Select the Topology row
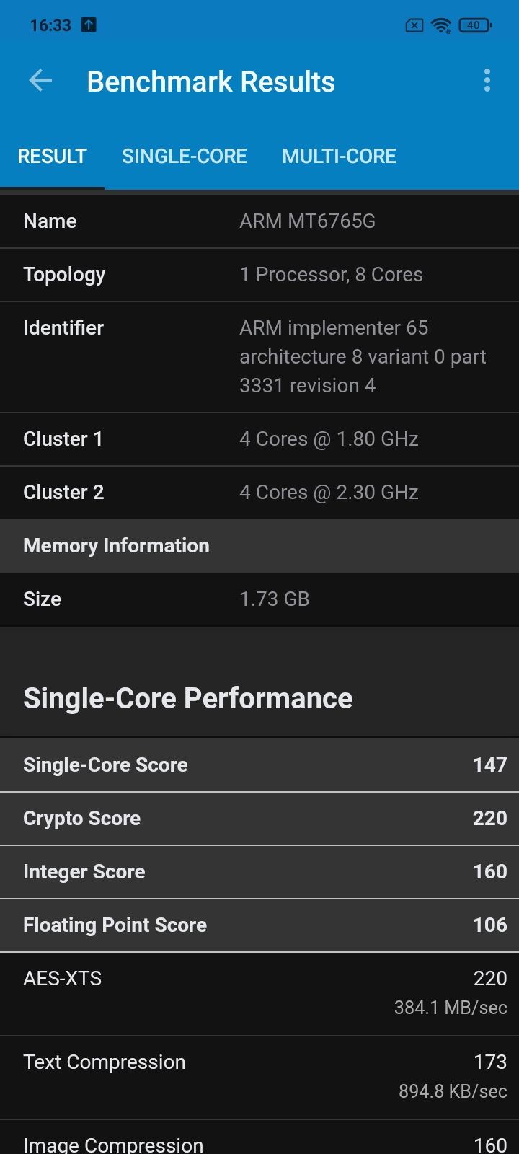Viewport: 519px width, 1154px height. (259, 275)
